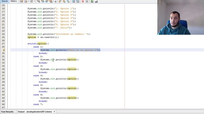Close the Output JavaApplication207 tab
204x114 pixels.
54,112
